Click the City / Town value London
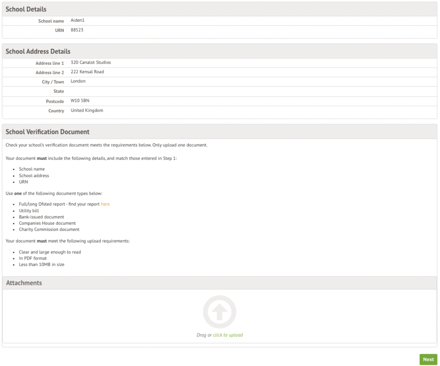Screen dimensions: 440x366 click(78, 81)
